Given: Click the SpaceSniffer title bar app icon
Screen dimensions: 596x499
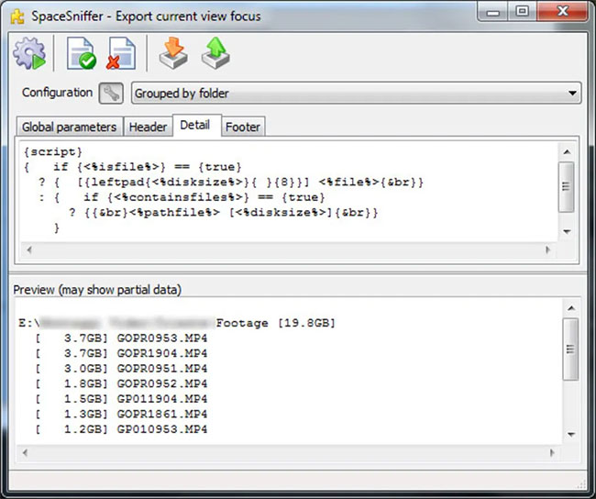Looking at the screenshot, I should click(16, 15).
